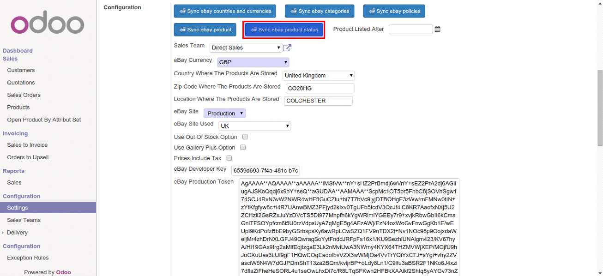The image size is (603, 276).
Task: Click the Zip Code field with CO28HG
Action: 320,88
